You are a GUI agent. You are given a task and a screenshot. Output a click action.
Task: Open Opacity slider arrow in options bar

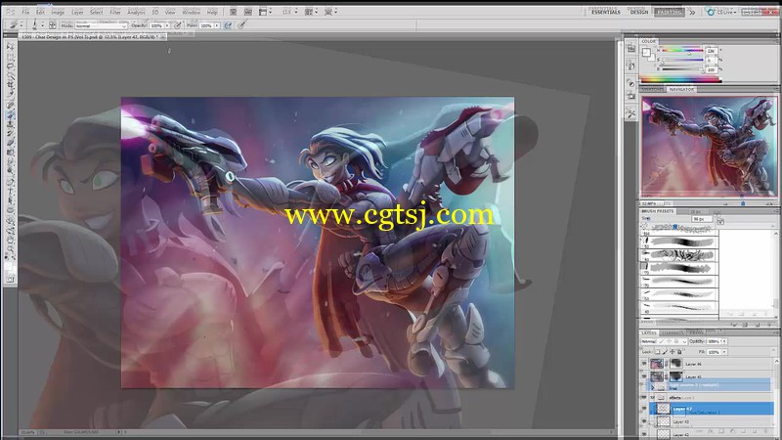[x=167, y=25]
